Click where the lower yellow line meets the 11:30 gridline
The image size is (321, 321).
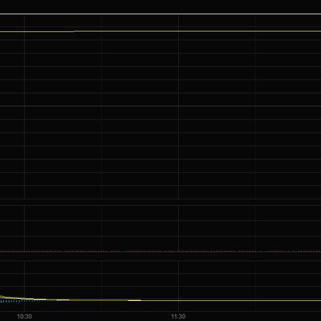[x=179, y=300]
